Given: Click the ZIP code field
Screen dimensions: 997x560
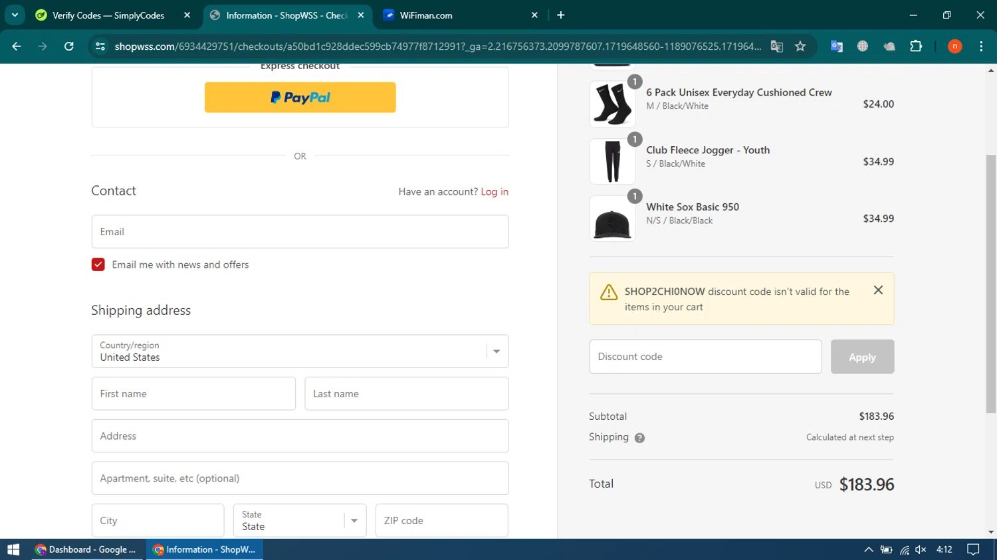Looking at the screenshot, I should (441, 521).
